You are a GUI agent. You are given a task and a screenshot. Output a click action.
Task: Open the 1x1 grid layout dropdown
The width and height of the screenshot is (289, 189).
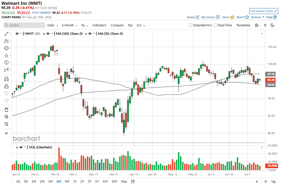[x=141, y=25]
